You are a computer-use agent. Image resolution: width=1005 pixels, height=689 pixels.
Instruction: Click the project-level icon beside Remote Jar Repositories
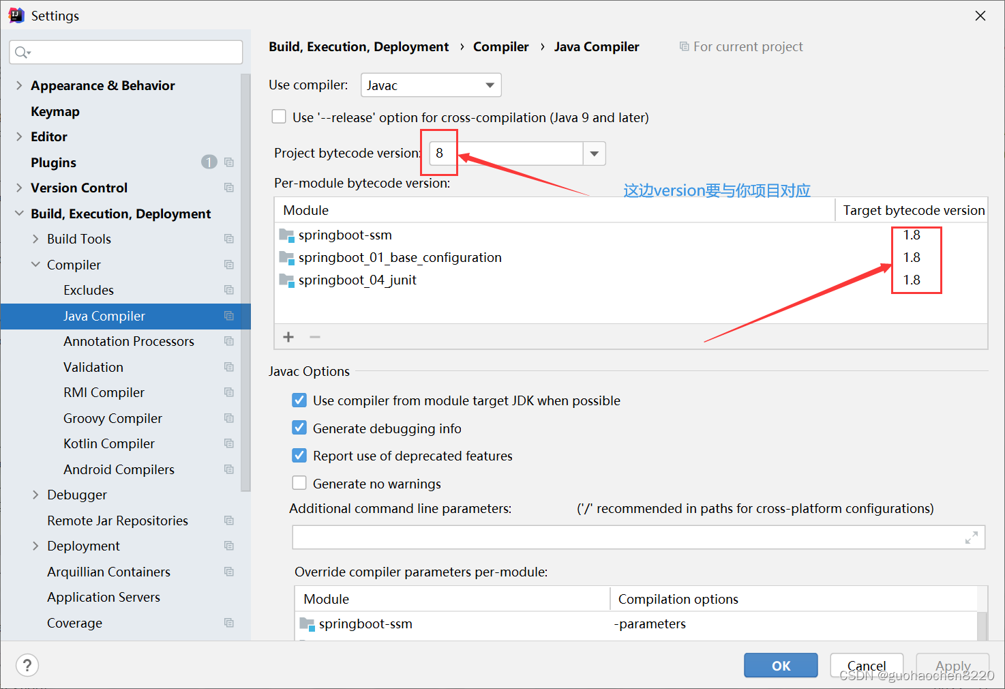[x=229, y=521]
